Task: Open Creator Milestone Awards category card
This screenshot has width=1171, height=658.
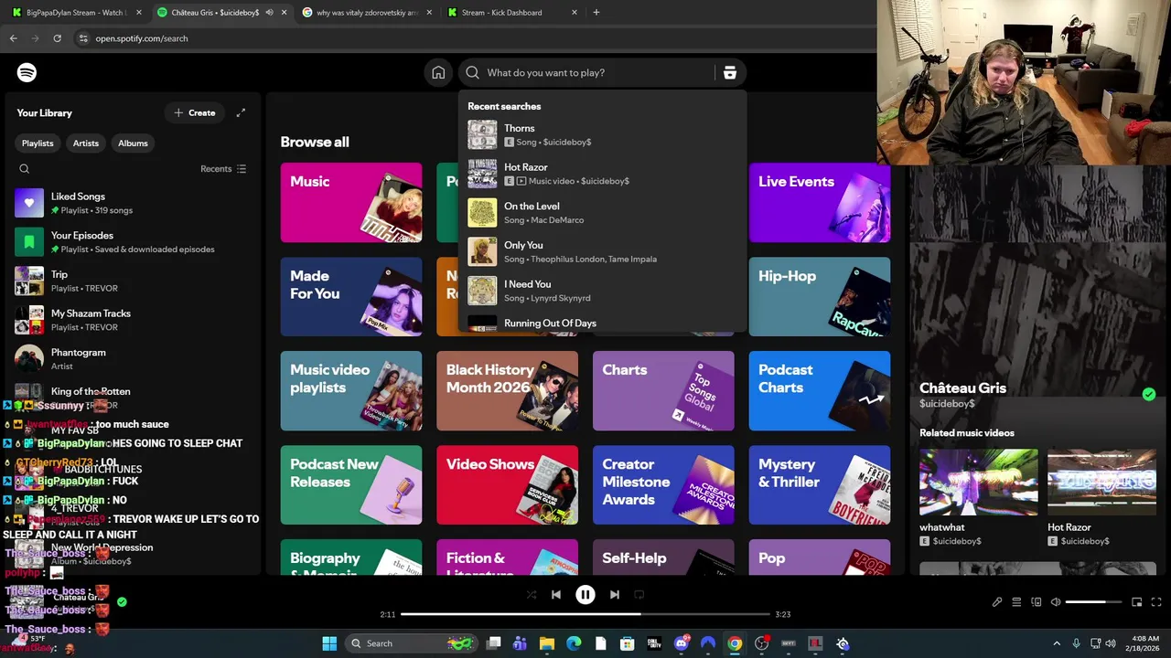Action: click(663, 485)
